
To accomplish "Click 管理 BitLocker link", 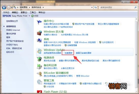I will point(83,76).
